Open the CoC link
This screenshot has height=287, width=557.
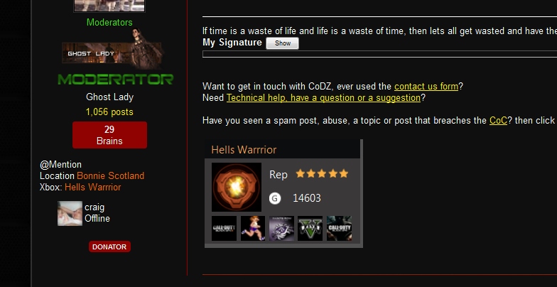pos(498,121)
